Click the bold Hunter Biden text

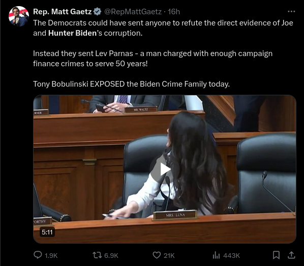pos(72,33)
